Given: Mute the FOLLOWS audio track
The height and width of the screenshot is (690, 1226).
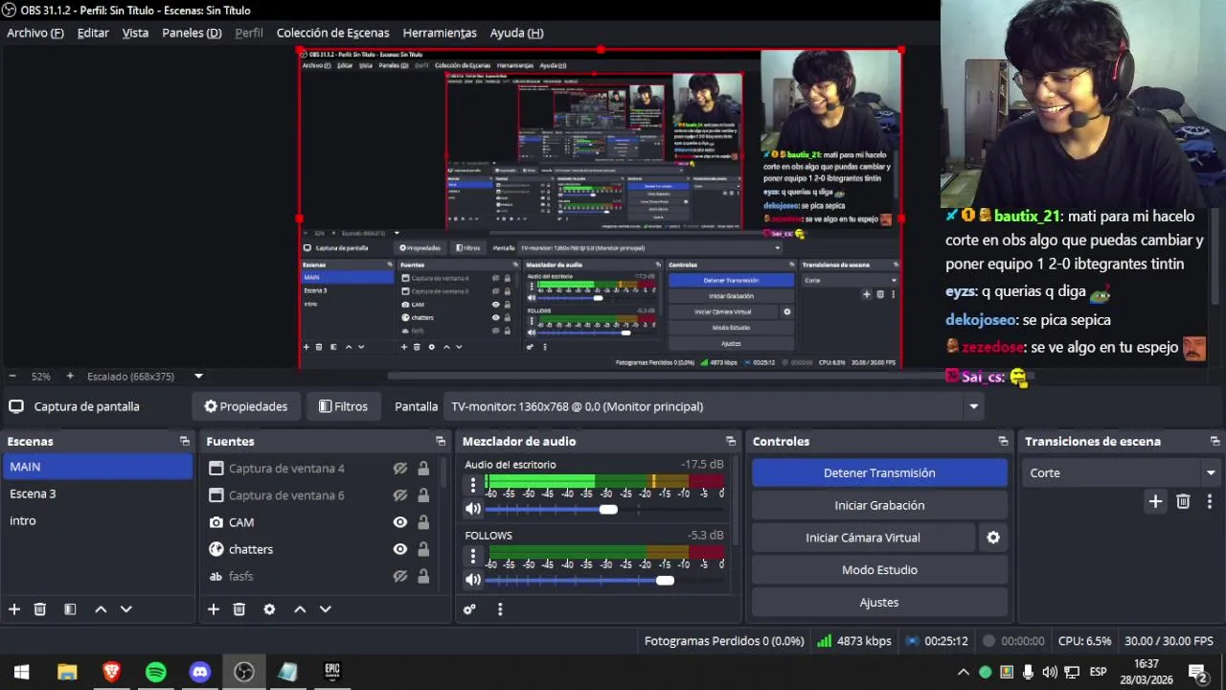Looking at the screenshot, I should coord(473,580).
